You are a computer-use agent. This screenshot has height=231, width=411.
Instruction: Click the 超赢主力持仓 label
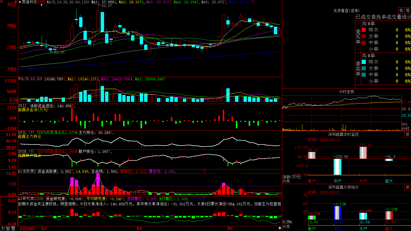30,137
